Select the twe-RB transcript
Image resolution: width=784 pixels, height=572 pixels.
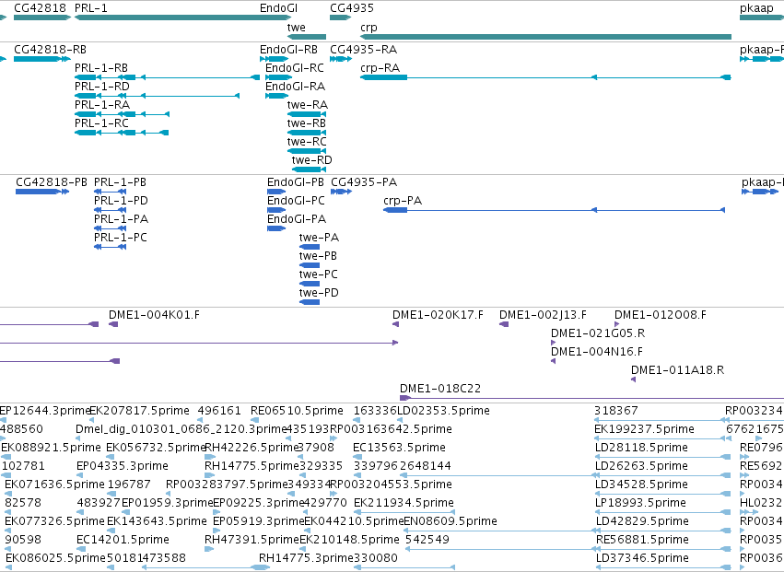[x=307, y=133]
